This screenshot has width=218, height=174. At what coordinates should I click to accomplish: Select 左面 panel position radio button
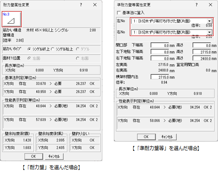(29, 58)
